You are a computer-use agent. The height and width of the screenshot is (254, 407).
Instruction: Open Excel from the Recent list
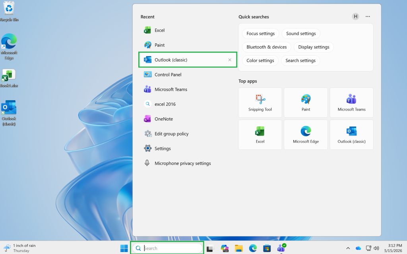(x=188, y=30)
